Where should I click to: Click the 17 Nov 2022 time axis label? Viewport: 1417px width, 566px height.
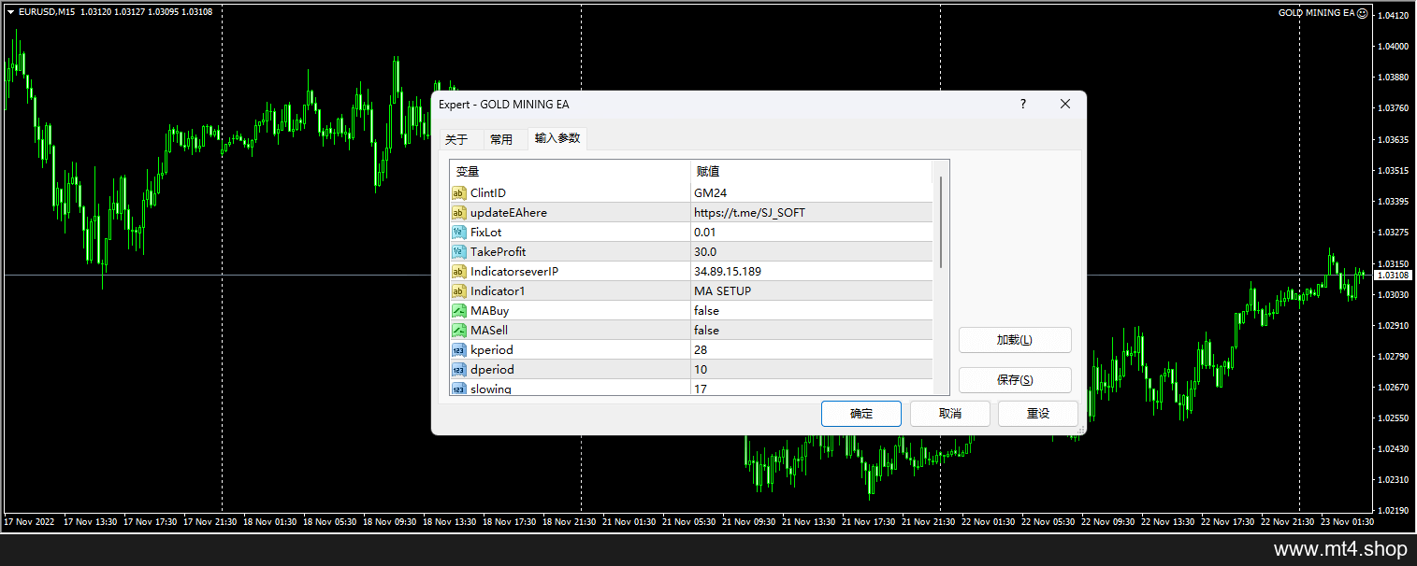[x=29, y=522]
